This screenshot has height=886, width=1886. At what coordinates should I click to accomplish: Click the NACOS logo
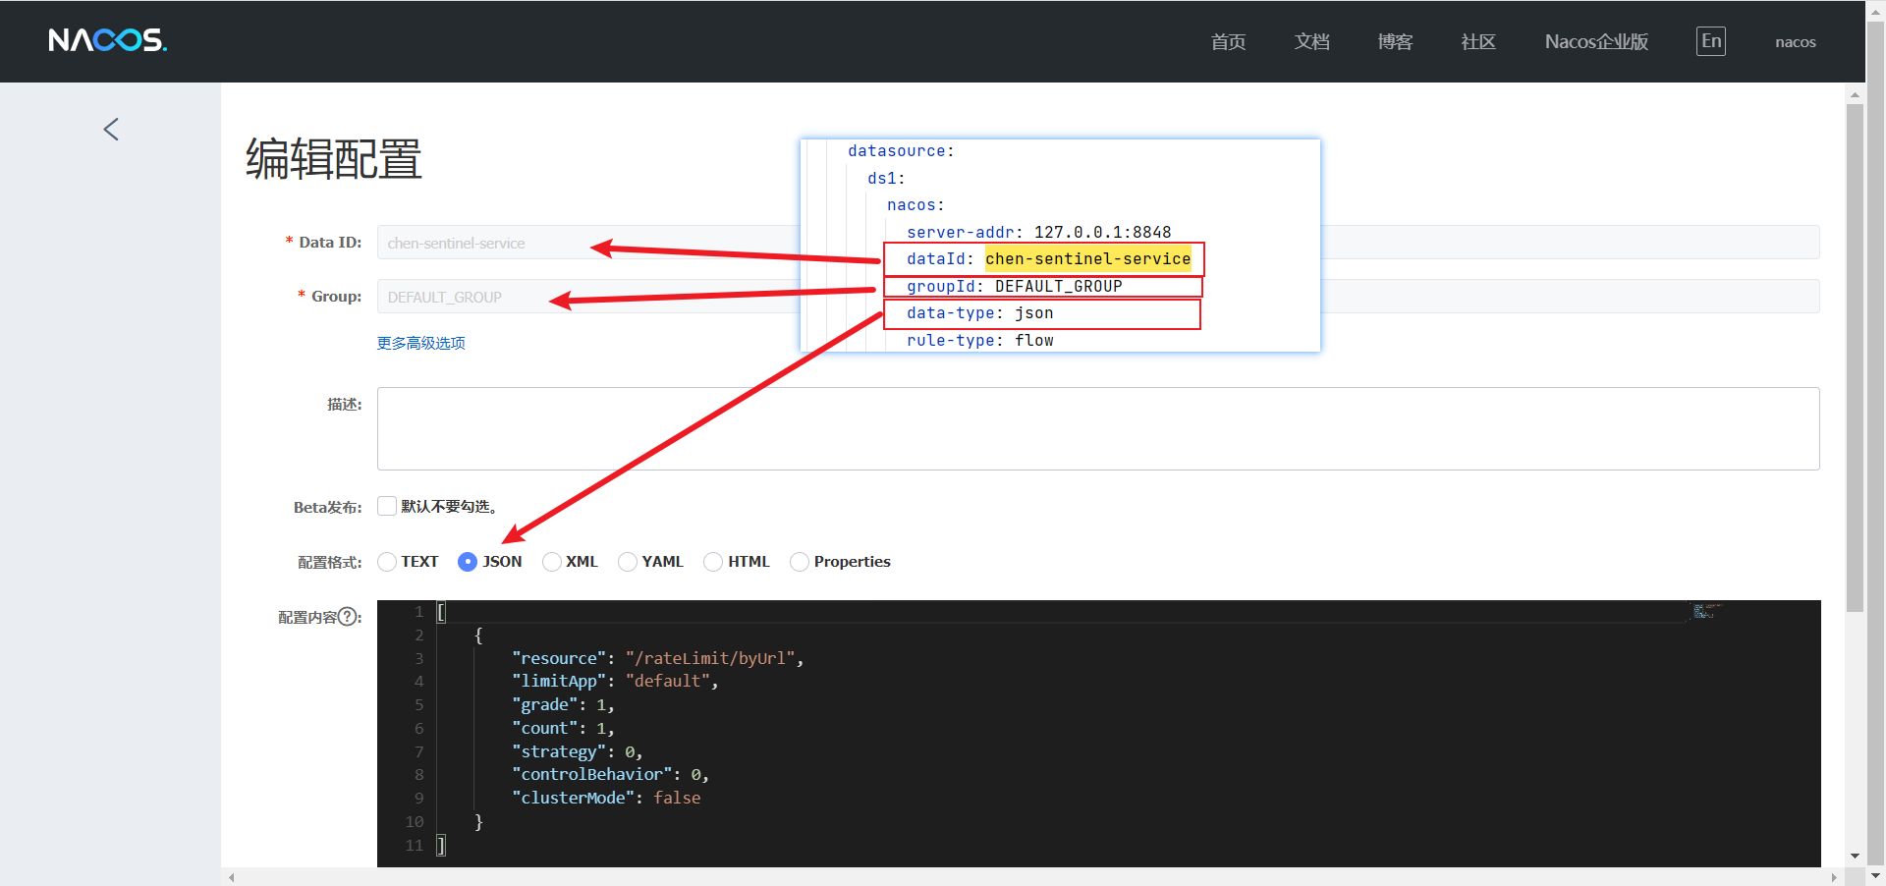(x=107, y=40)
